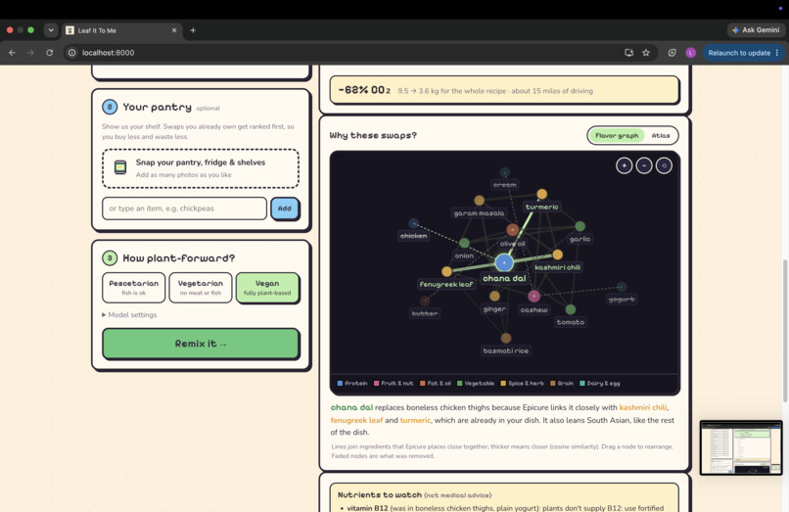
Task: Choose the Vegetarian diet option
Action: [x=201, y=288]
